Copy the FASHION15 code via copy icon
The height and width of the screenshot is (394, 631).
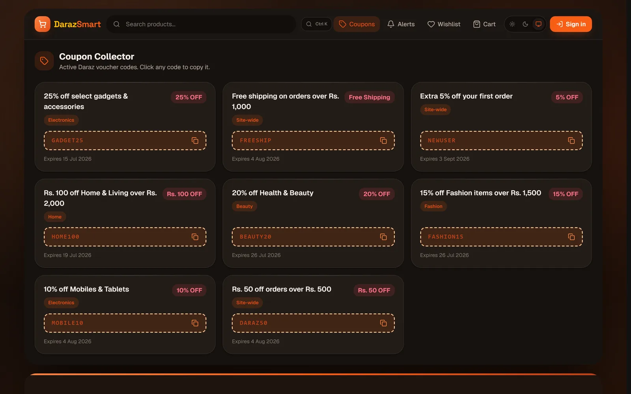click(x=571, y=237)
